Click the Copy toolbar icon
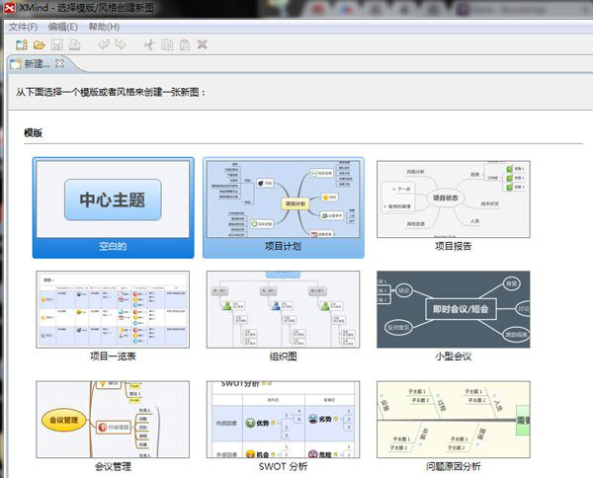 coord(167,44)
